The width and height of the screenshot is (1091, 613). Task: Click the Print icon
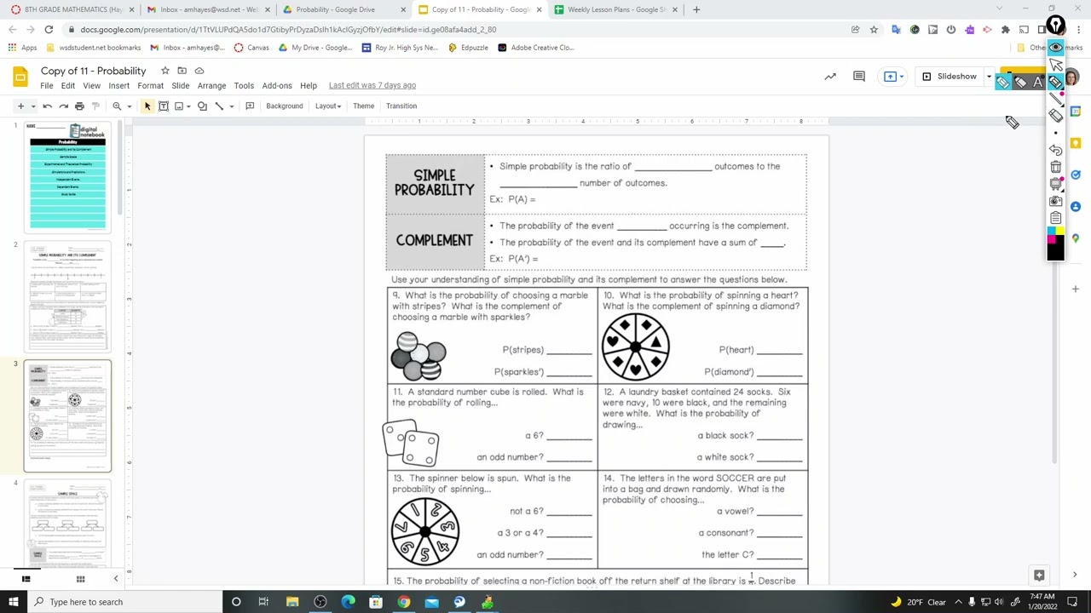(x=79, y=106)
